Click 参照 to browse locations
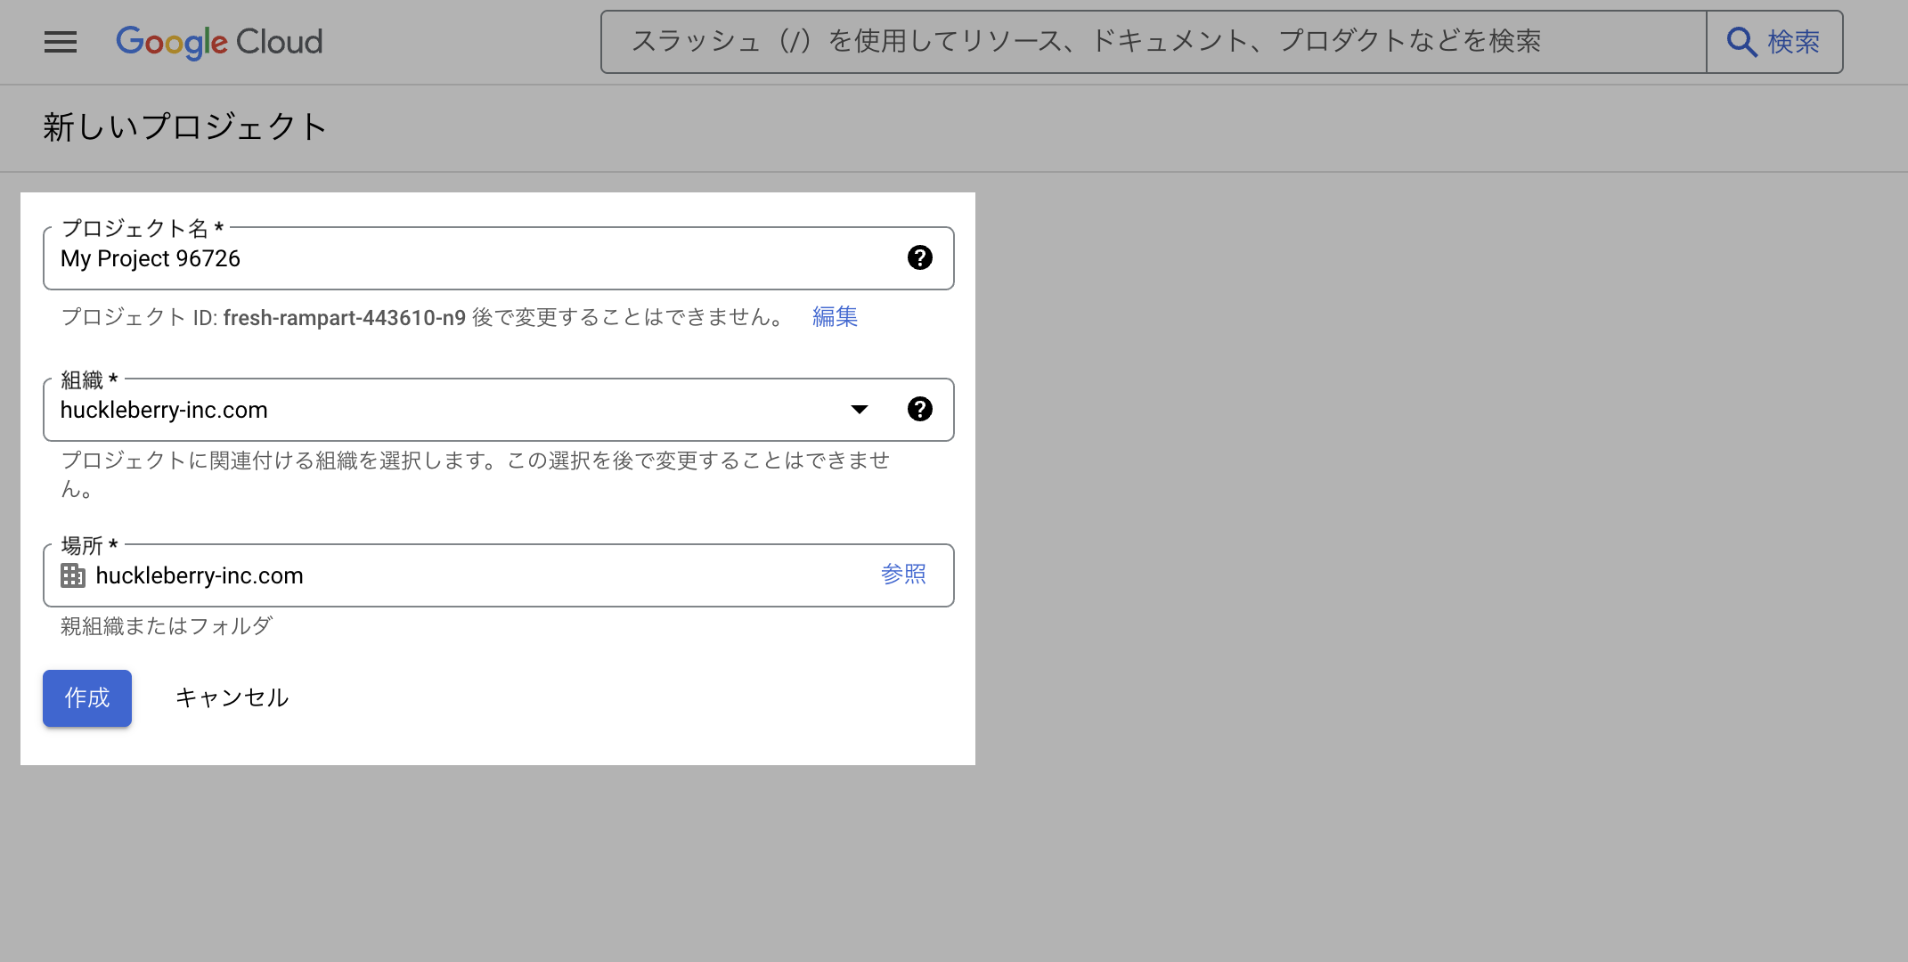1908x962 pixels. 903,575
